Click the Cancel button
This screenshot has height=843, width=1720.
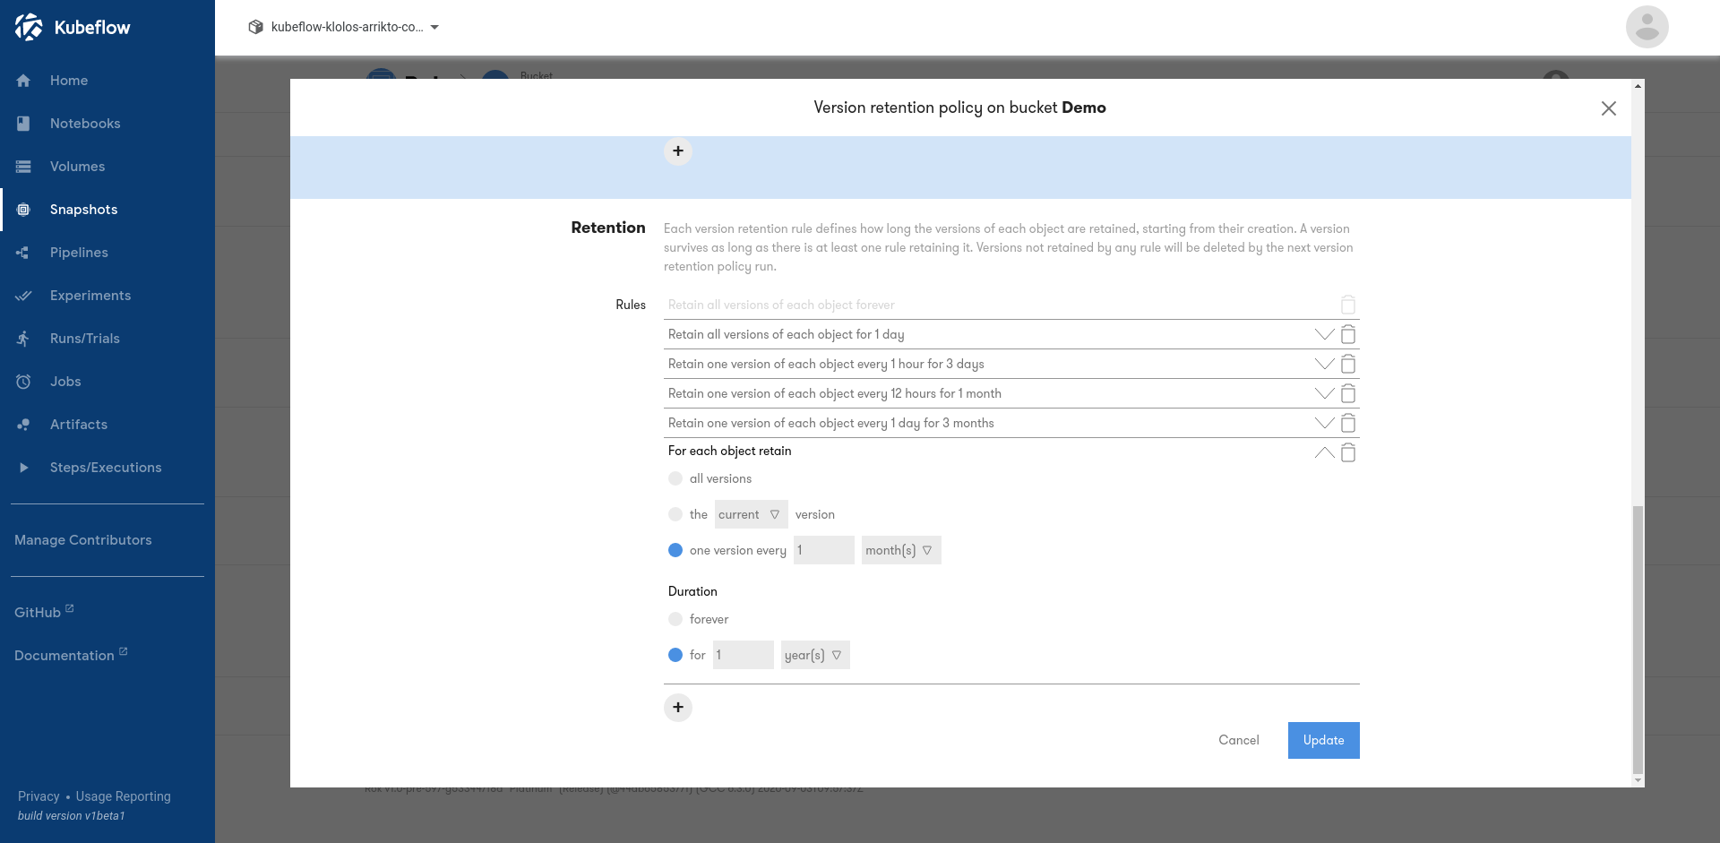[x=1239, y=740]
